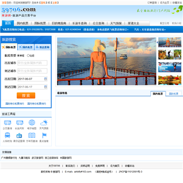Viewport: 183px width, 183px height.
Task: Open the 火车时刻 train icon
Action: tap(8, 135)
